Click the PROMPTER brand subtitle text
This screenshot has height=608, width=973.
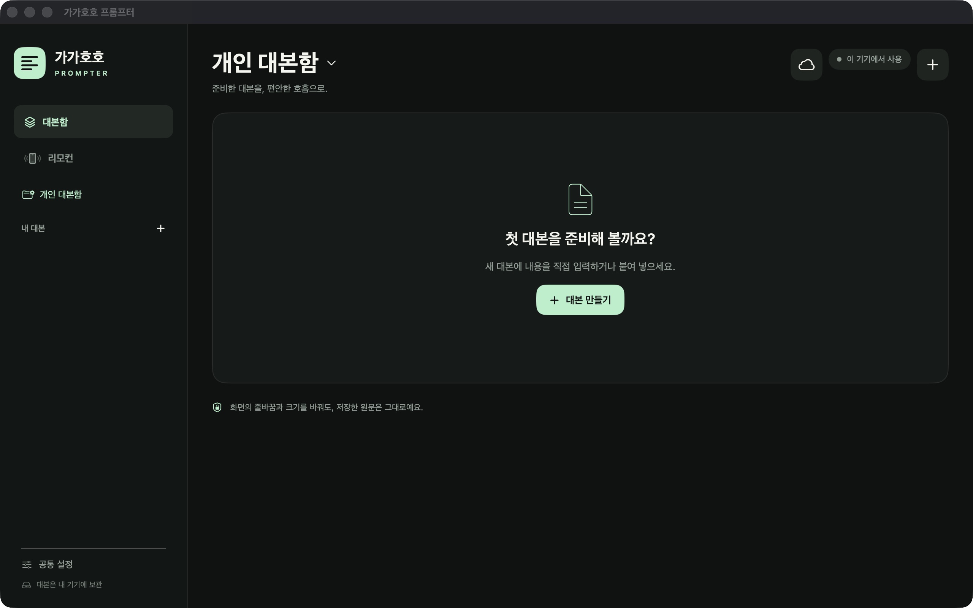(81, 73)
